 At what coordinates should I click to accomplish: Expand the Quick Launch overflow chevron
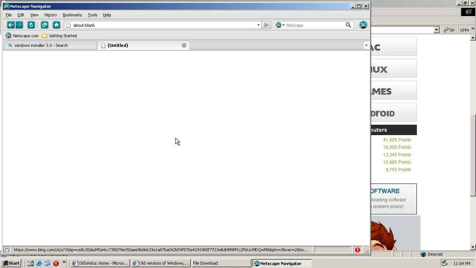[64, 263]
